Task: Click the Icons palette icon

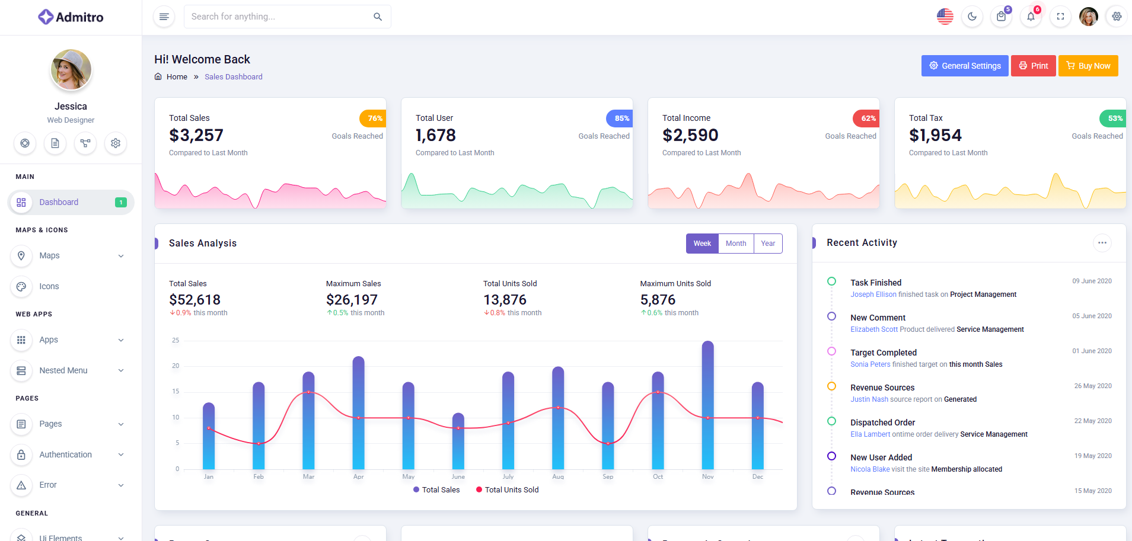Action: (x=21, y=287)
